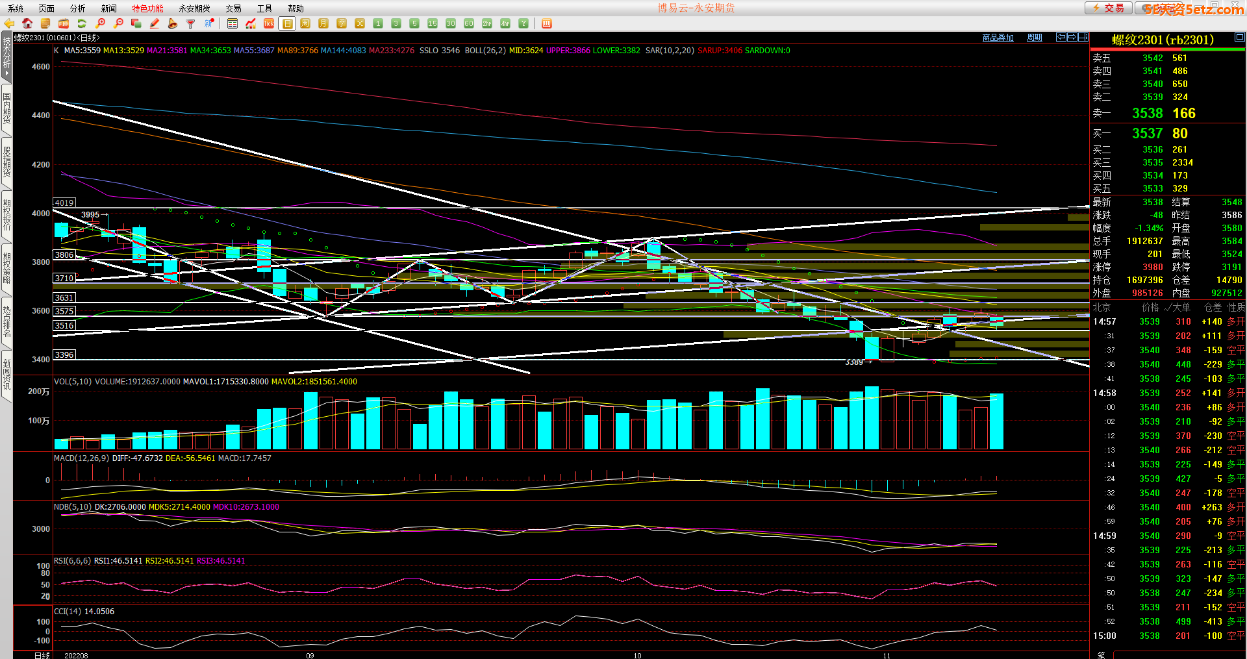Image resolution: width=1247 pixels, height=659 pixels.
Task: Open the trend line chart icon
Action: tap(251, 23)
